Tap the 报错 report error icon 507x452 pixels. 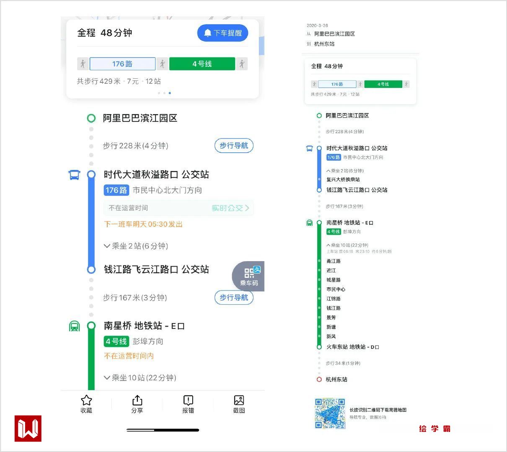pos(188,400)
